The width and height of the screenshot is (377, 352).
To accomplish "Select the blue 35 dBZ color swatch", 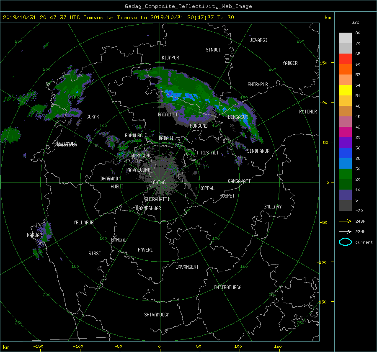I will click(x=345, y=153).
